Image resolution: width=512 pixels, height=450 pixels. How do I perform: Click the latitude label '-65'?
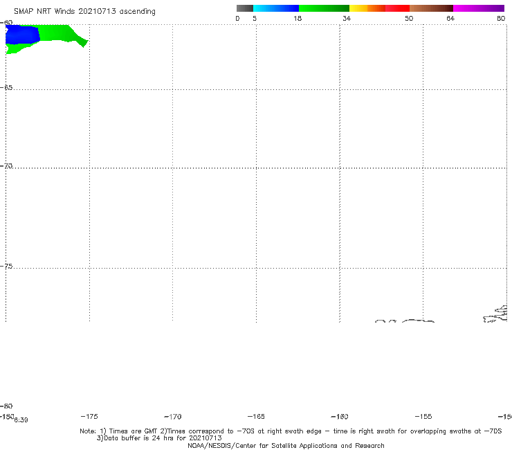tap(6, 88)
